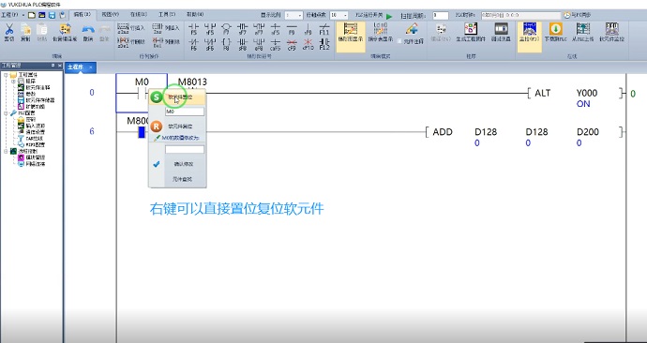Click the empty value field in popup

(x=185, y=150)
